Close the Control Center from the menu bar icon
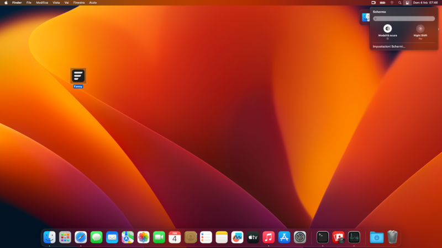This screenshot has width=442, height=248. click(407, 3)
